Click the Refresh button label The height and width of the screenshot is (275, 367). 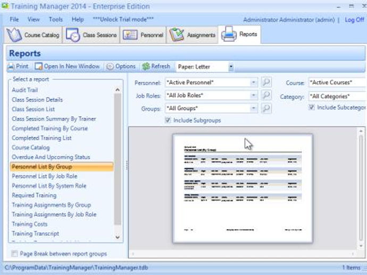coord(161,66)
